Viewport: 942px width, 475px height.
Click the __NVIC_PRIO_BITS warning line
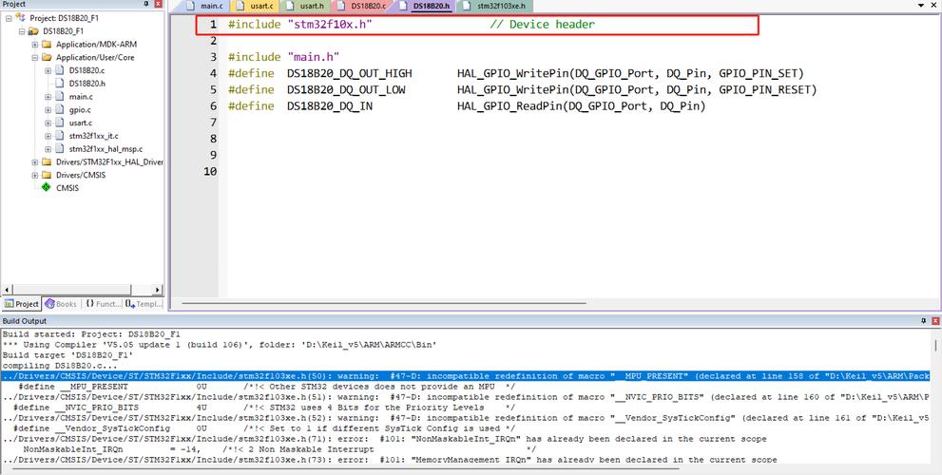[x=466, y=397]
